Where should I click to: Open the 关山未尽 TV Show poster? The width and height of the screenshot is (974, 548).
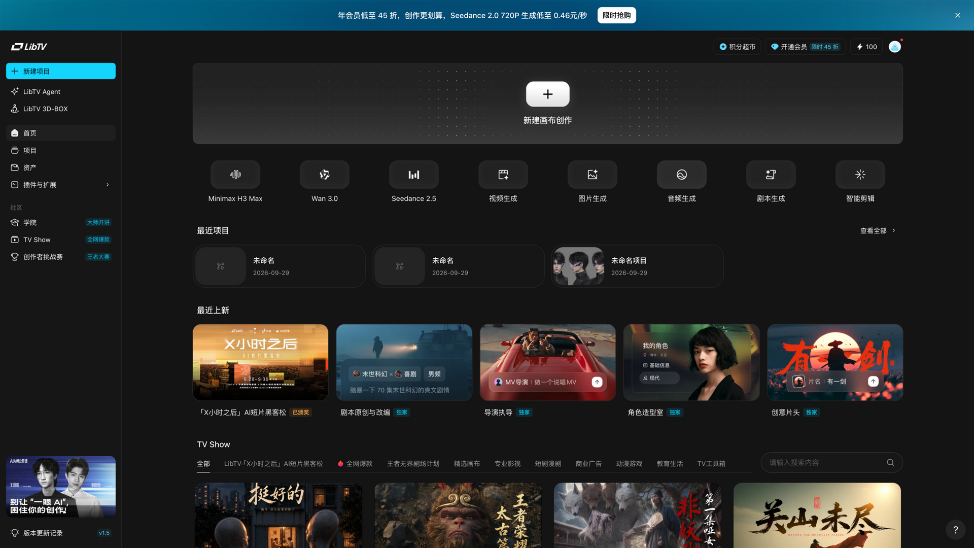817,515
